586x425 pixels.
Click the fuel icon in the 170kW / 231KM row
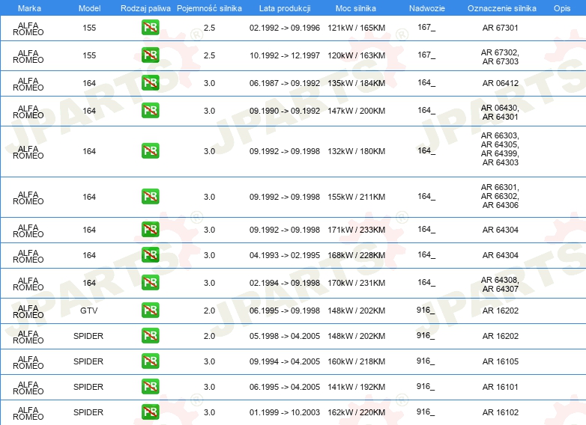point(150,283)
